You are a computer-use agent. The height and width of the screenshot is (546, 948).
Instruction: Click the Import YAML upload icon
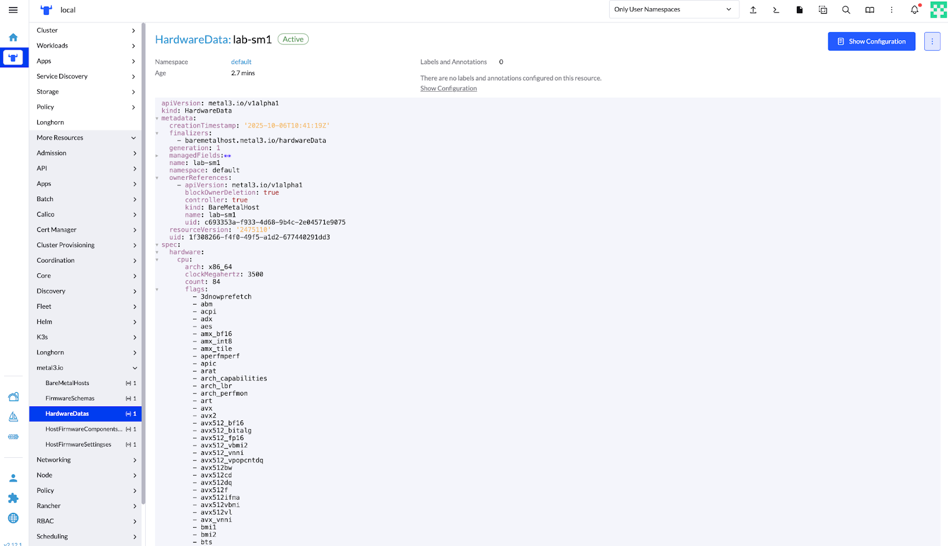coord(753,10)
